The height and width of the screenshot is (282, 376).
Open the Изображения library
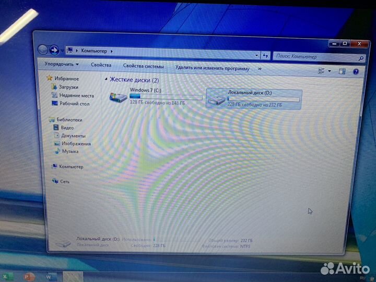[x=76, y=144]
